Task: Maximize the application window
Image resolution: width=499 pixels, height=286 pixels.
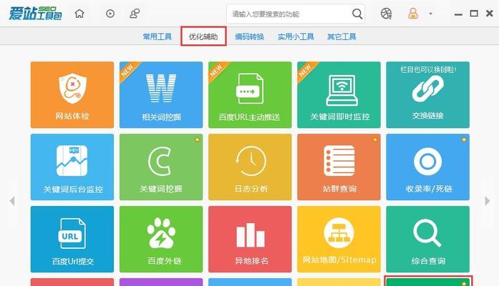Action: click(x=474, y=14)
